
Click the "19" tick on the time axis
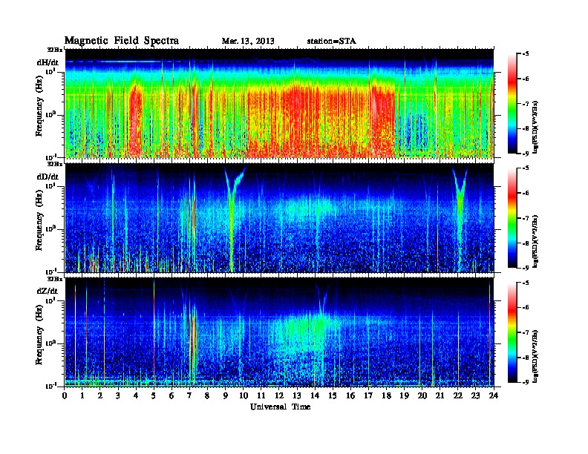tap(404, 395)
